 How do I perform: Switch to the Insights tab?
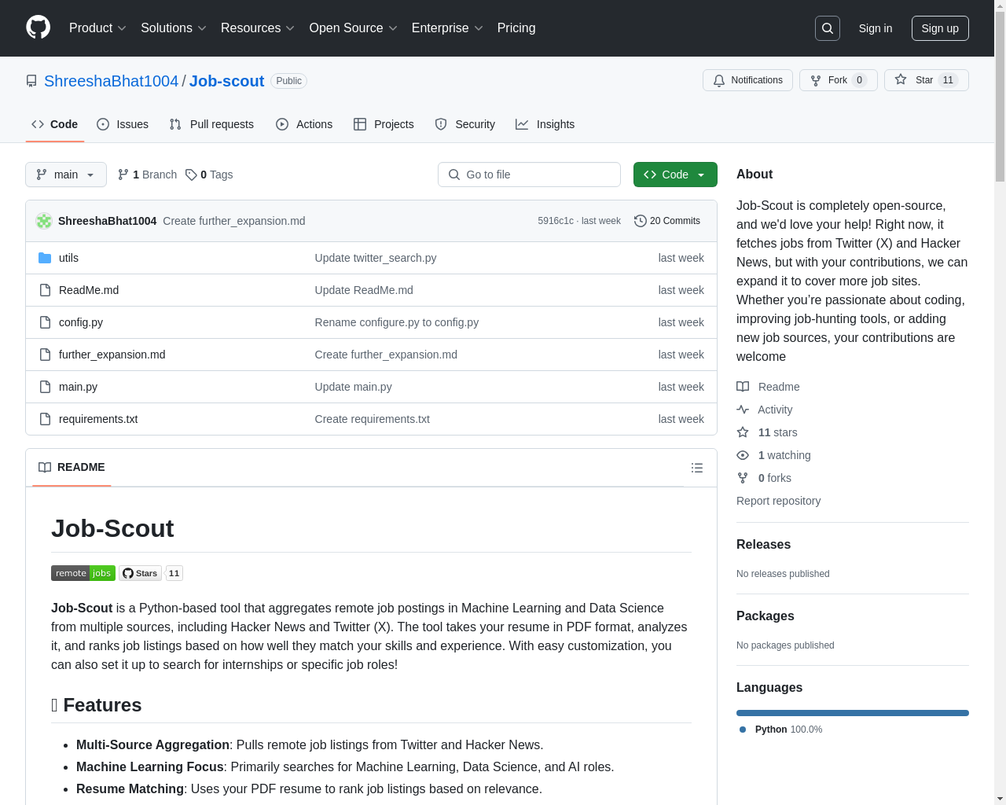coord(545,124)
